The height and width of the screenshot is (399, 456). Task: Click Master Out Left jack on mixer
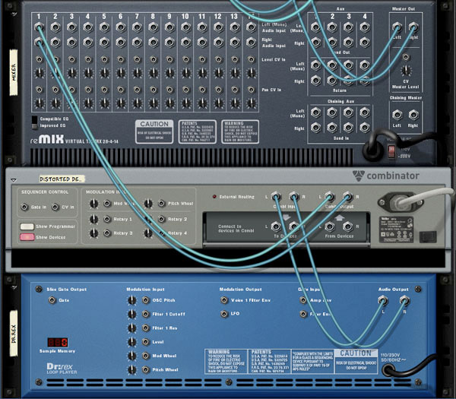(x=397, y=27)
